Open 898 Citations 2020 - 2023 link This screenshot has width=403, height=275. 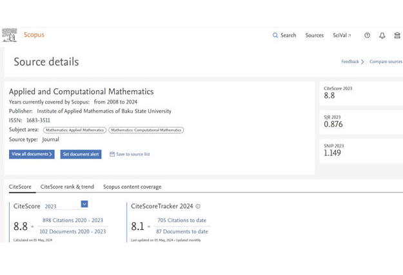point(73,220)
